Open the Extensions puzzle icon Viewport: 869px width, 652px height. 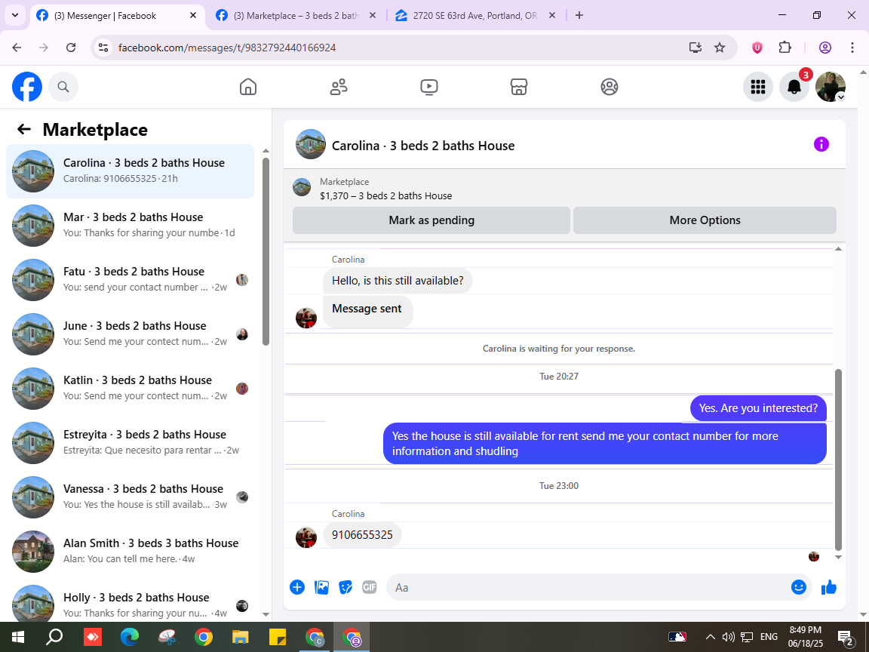point(785,48)
